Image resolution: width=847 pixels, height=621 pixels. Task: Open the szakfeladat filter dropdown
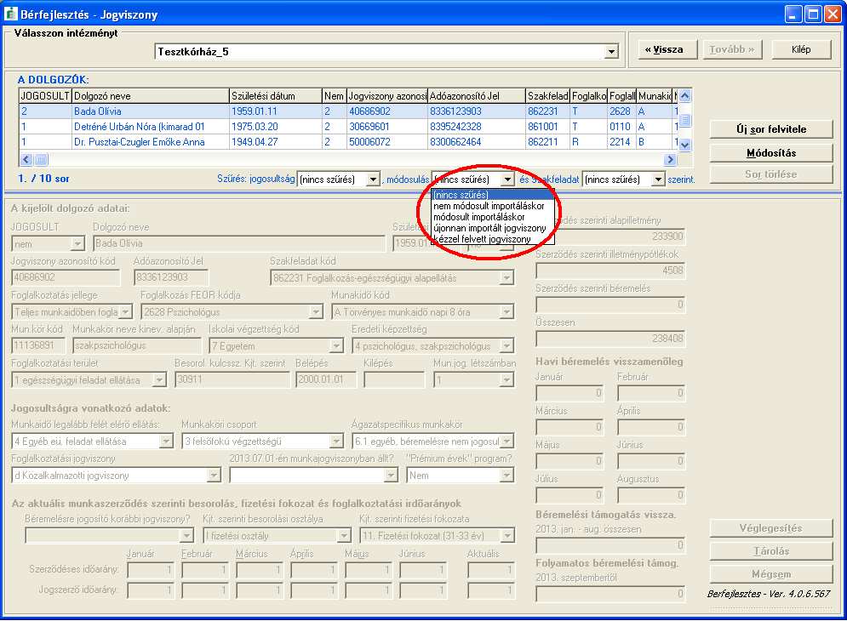click(657, 179)
